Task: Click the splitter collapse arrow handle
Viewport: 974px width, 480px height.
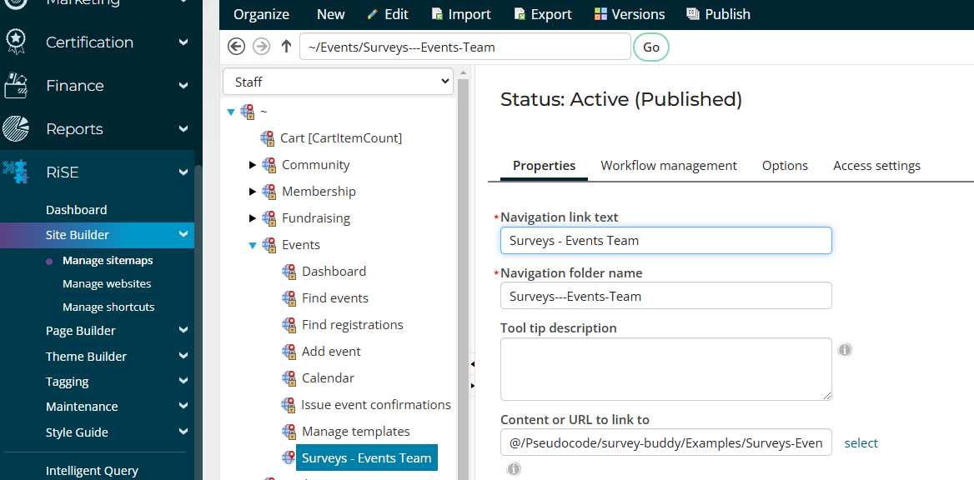Action: click(x=472, y=364)
